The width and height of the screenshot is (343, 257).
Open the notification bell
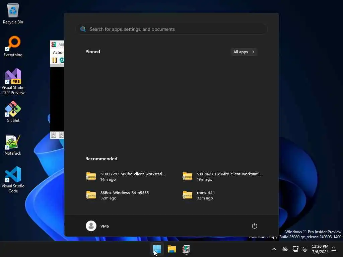pyautogui.click(x=334, y=249)
